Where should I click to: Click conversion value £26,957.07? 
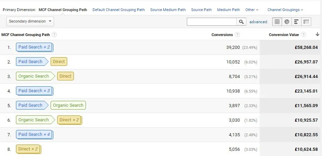(306, 62)
